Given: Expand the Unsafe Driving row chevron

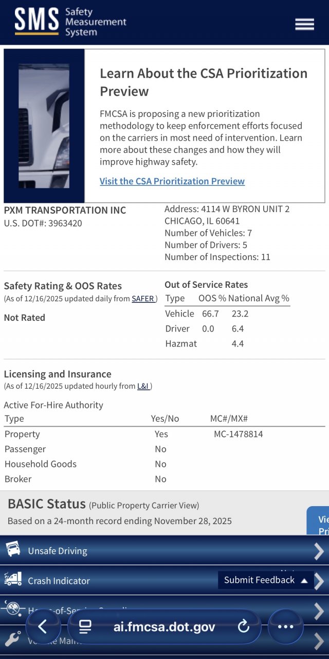Looking at the screenshot, I should coord(319,551).
